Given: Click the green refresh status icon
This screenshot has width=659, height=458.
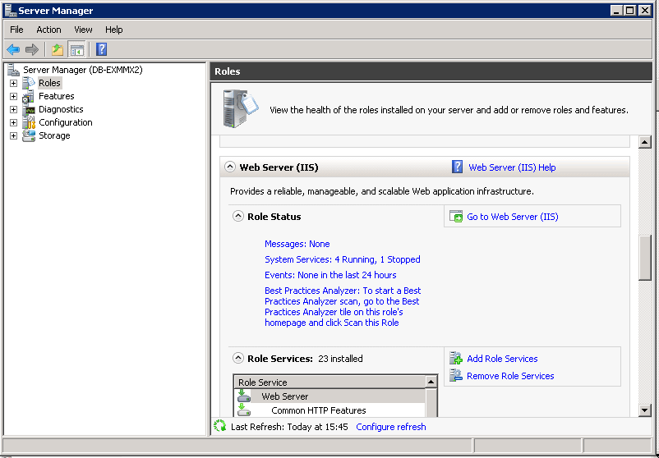Looking at the screenshot, I should (x=220, y=426).
